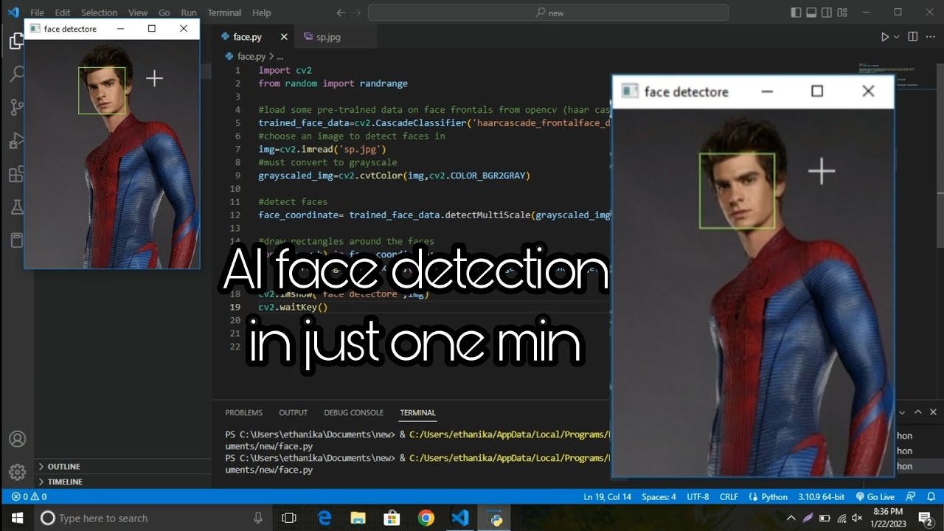Expand the TIMELINE section
The image size is (944, 531).
point(122,482)
